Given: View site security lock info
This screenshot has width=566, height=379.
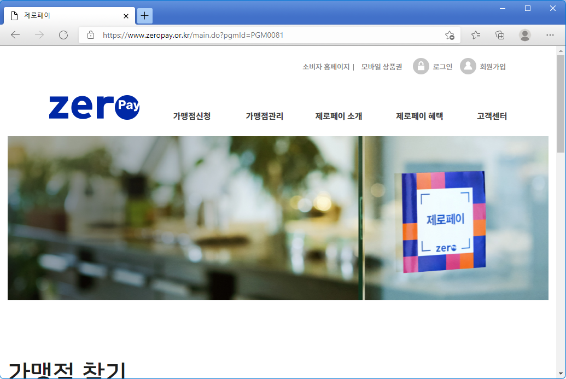Looking at the screenshot, I should tap(91, 35).
